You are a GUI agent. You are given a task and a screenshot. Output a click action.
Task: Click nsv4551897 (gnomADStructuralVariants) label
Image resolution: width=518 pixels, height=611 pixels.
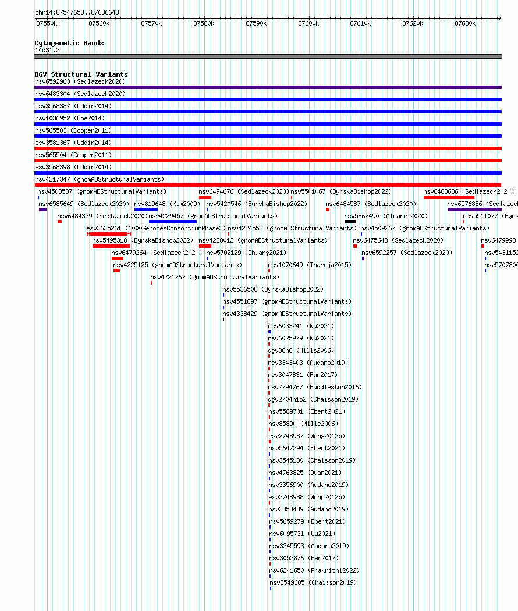[287, 301]
